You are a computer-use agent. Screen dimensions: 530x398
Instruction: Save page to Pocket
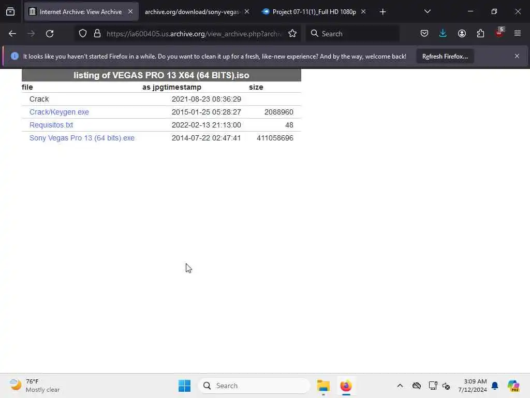point(424,34)
